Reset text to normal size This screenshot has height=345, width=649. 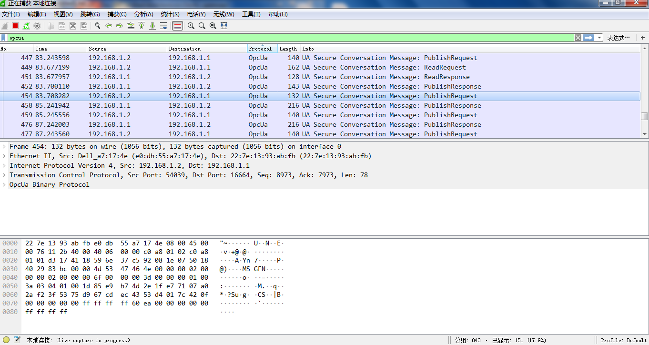click(x=213, y=26)
